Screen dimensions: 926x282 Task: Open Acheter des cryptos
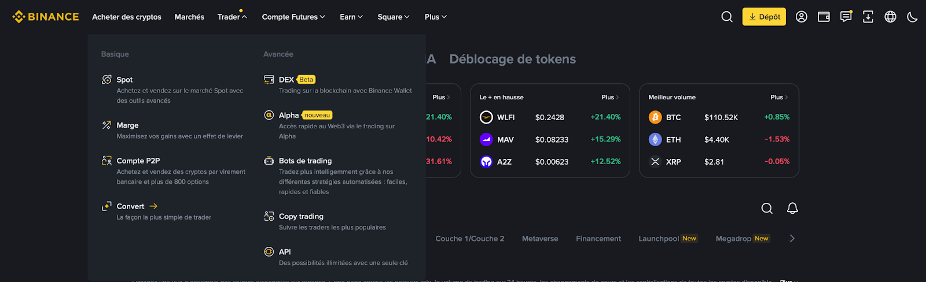click(x=127, y=17)
